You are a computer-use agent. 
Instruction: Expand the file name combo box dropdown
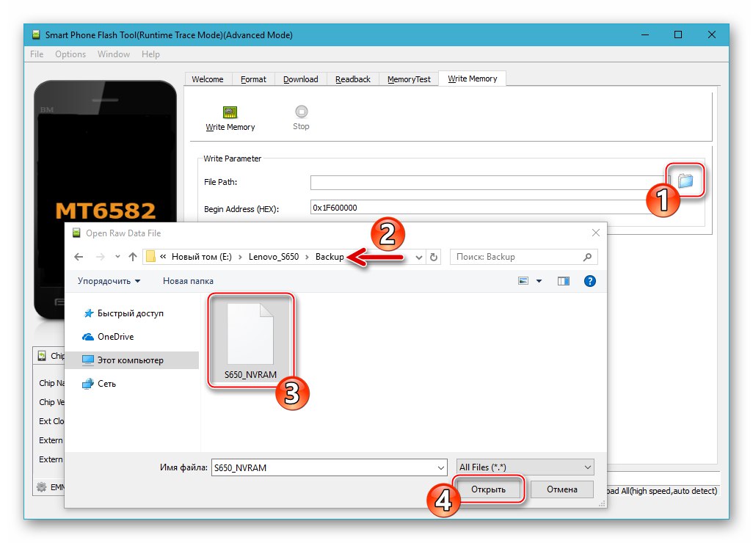[x=441, y=467]
